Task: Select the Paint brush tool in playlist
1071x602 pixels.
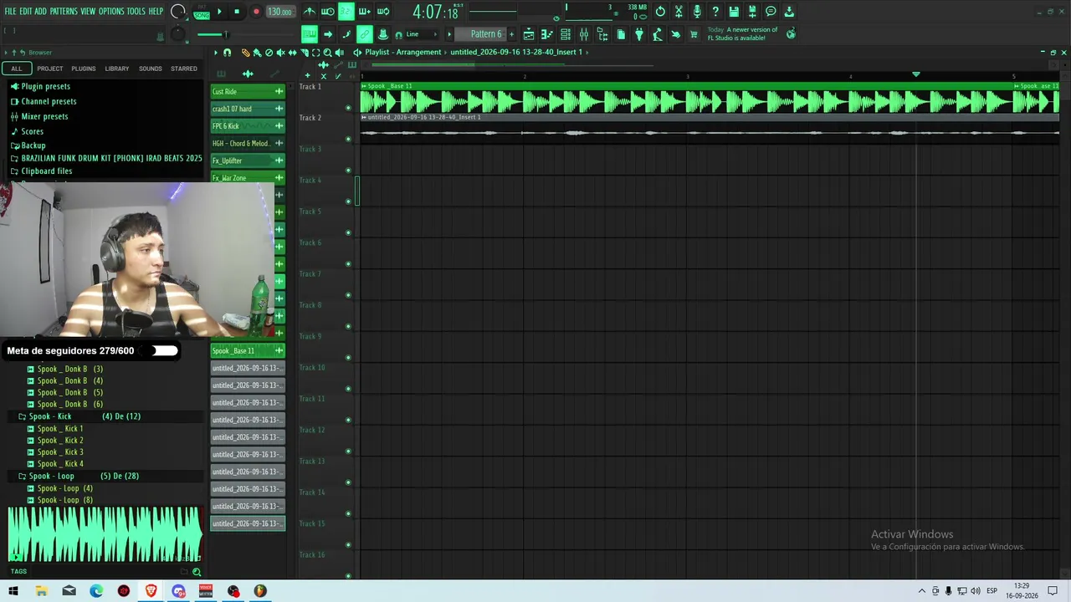Action: click(x=257, y=53)
